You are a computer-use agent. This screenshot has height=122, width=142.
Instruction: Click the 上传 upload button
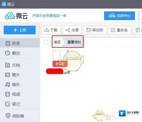tap(20, 30)
